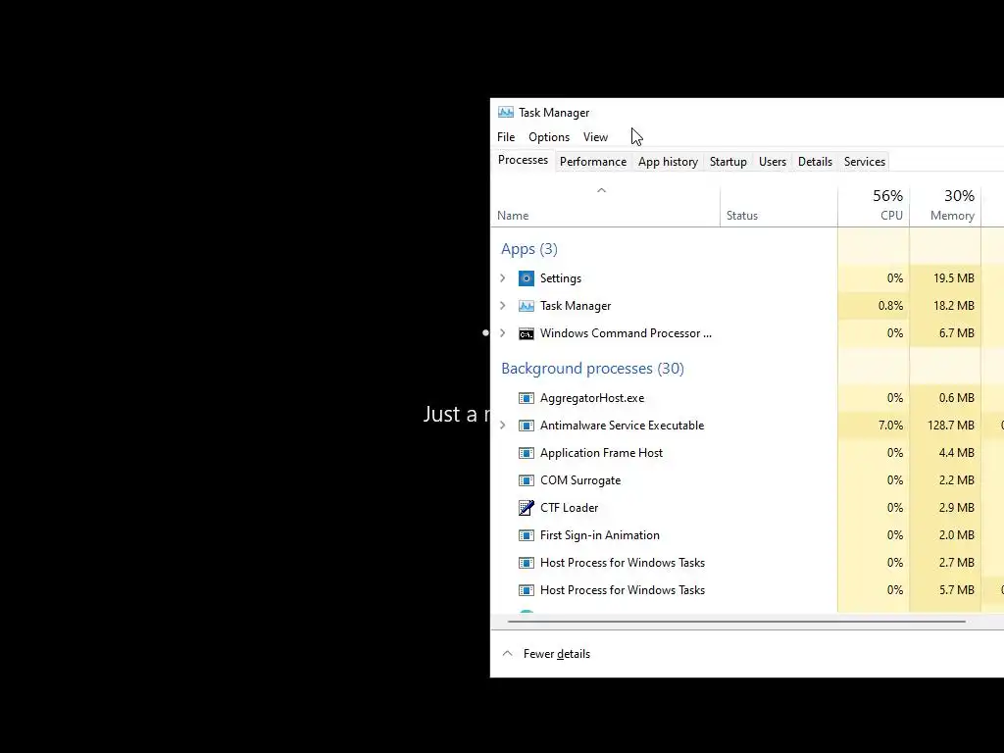Select the Windows Command Processor icon
Screen dimensions: 1004x753
click(527, 333)
